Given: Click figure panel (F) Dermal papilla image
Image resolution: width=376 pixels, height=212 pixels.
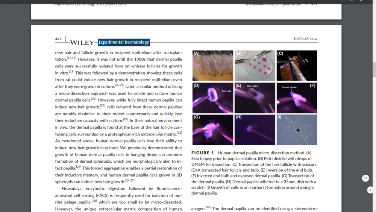Looking at the screenshot, I should pyautogui.click(x=297, y=98).
